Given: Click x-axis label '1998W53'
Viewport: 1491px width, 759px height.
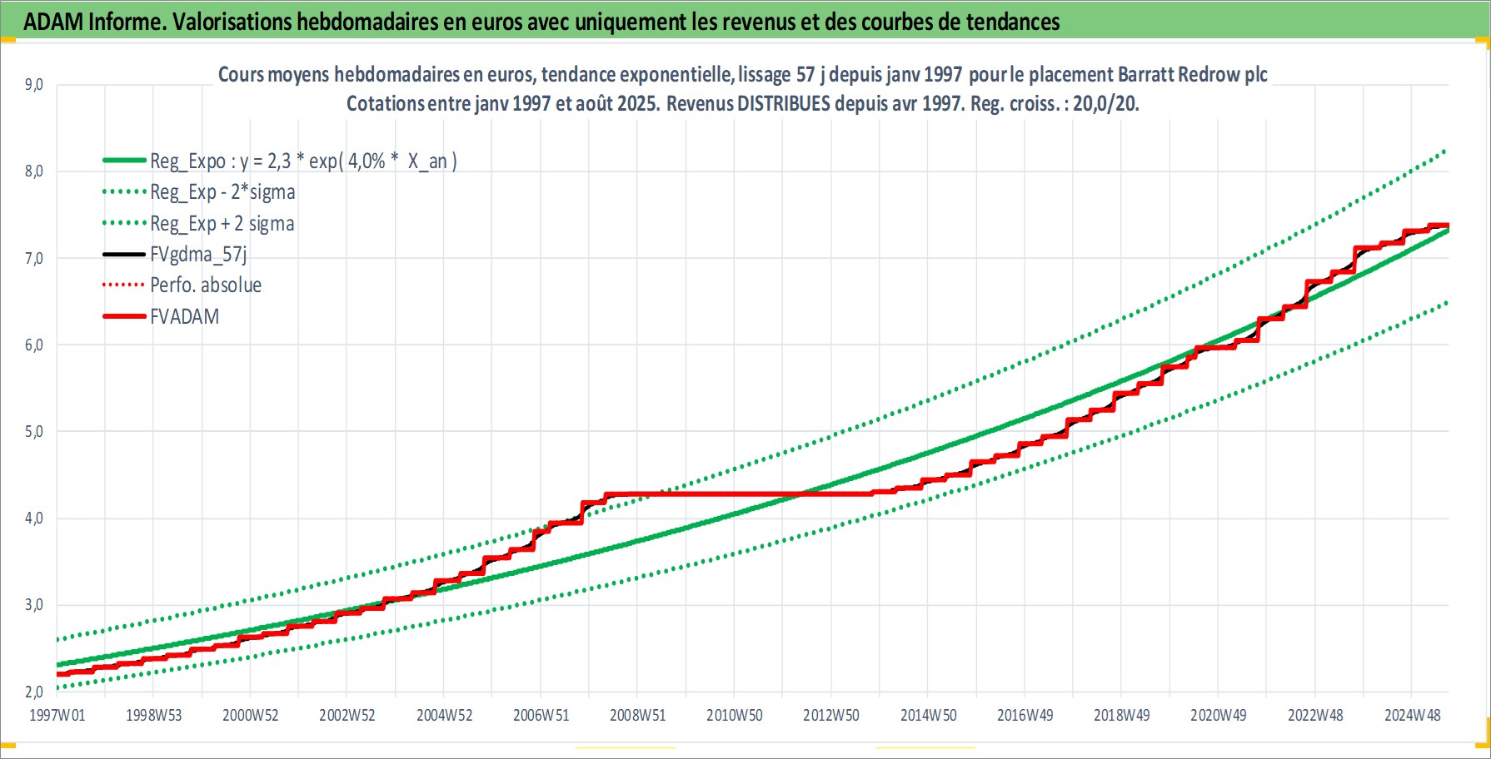Looking at the screenshot, I should [154, 715].
